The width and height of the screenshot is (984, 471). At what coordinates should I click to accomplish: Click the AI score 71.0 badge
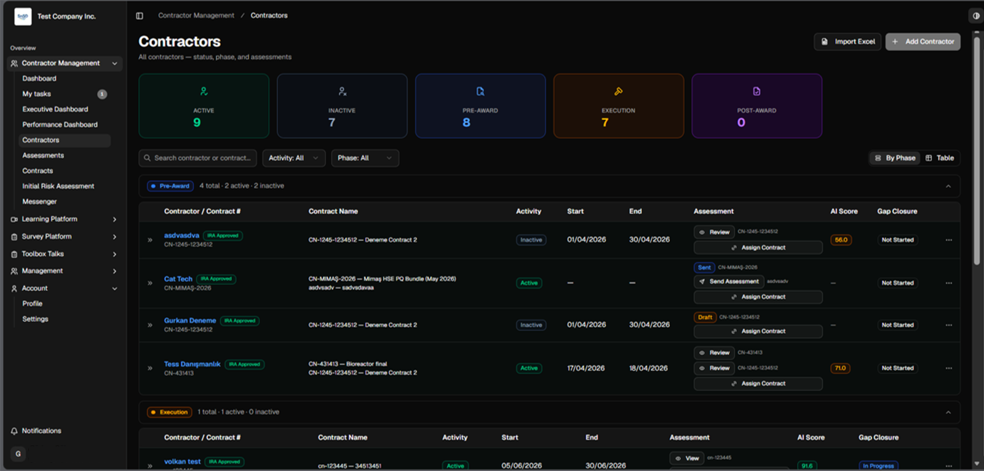tap(840, 368)
